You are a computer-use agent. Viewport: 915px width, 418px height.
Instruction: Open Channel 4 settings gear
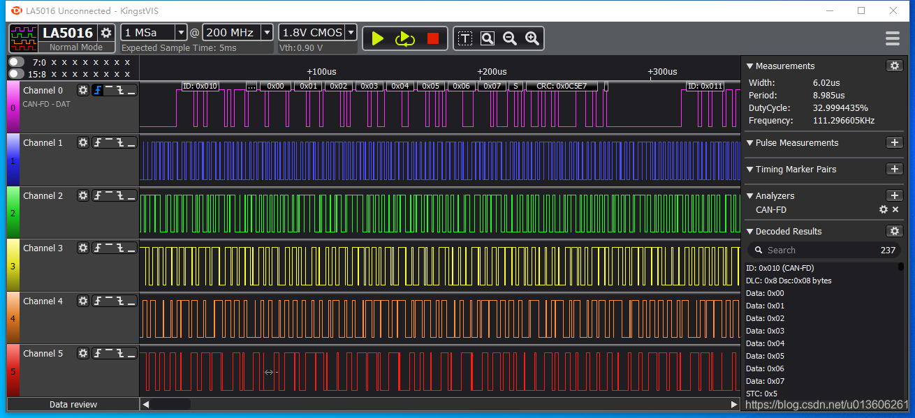[83, 301]
